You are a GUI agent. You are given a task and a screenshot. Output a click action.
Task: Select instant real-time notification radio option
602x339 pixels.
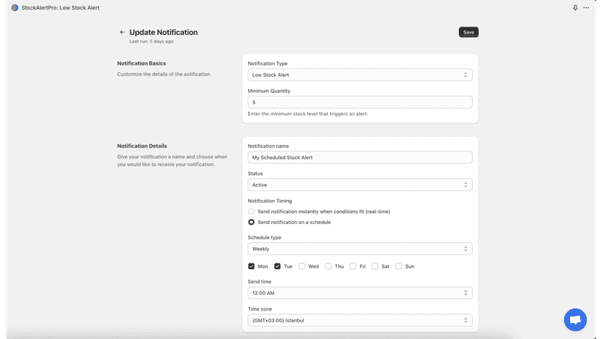click(251, 212)
